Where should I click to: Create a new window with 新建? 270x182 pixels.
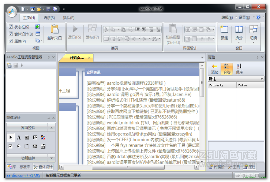224,33
